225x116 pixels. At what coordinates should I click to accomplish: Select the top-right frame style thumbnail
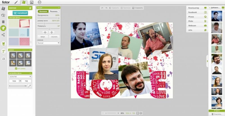(x=28, y=55)
